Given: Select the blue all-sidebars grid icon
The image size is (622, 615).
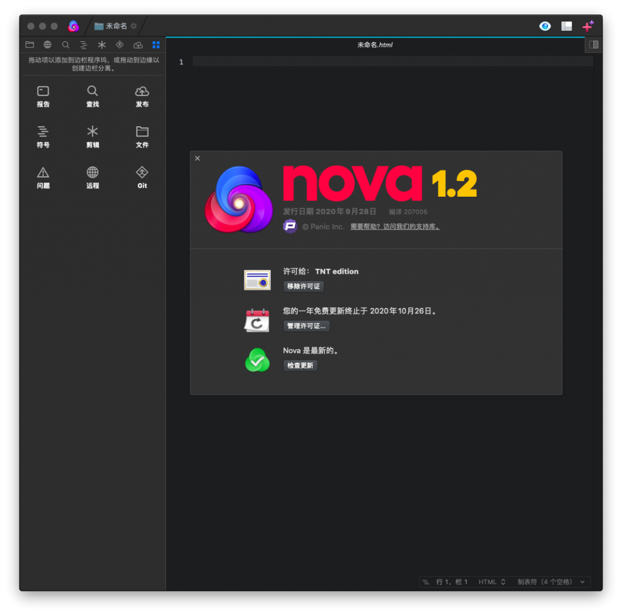Looking at the screenshot, I should (156, 45).
